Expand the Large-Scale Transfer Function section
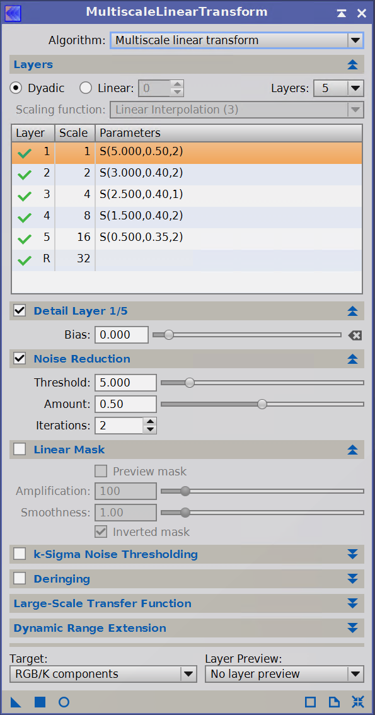 point(352,603)
